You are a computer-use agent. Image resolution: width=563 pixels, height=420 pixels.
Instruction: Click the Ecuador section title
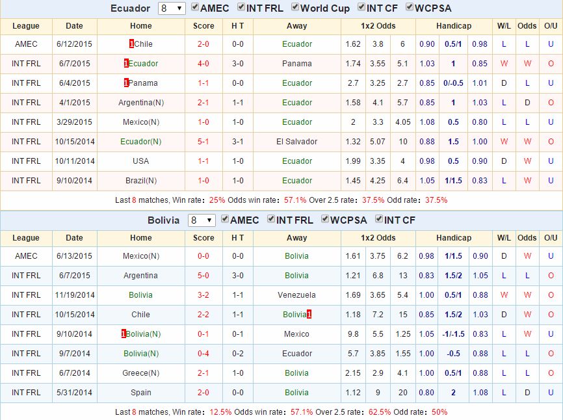(x=130, y=8)
